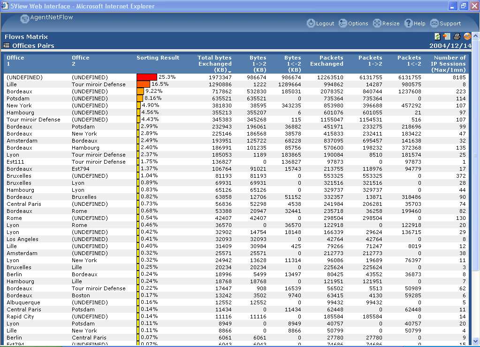The image size is (480, 347).
Task: Select Tour miroir Defense in 4.43% row
Action: [33, 120]
